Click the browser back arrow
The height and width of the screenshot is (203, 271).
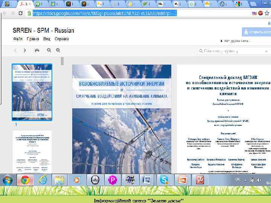tap(5, 13)
